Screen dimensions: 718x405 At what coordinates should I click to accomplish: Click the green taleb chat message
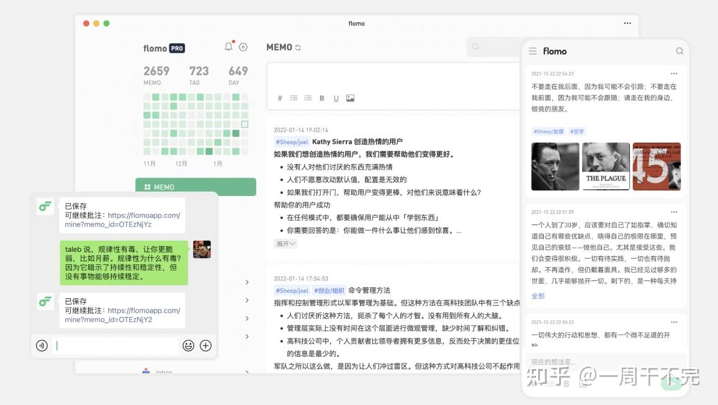click(123, 263)
